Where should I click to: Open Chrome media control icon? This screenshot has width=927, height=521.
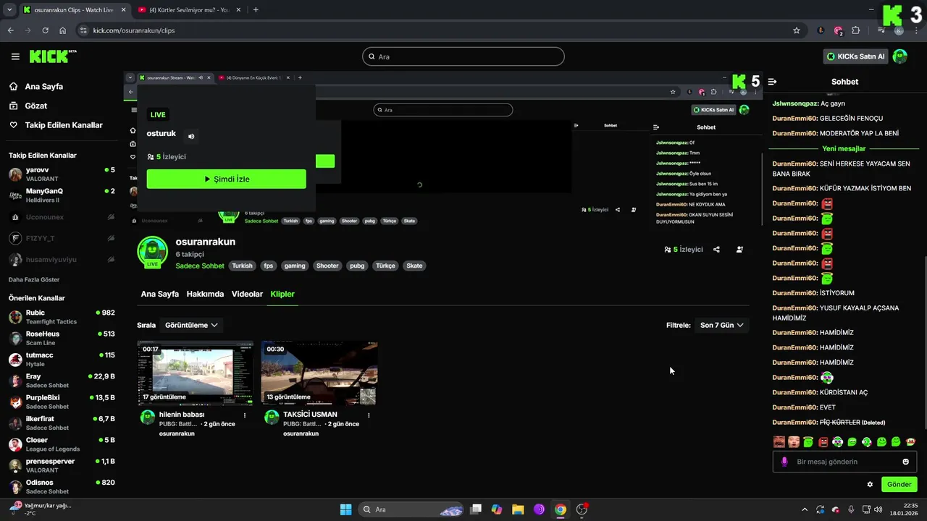tap(881, 30)
